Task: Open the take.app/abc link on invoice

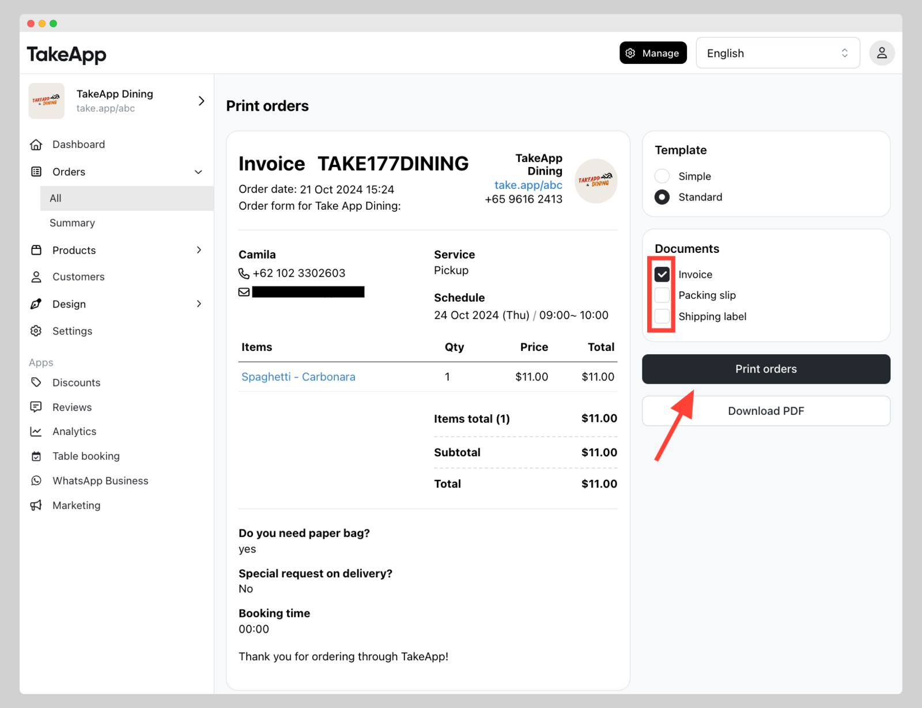Action: 528,185
